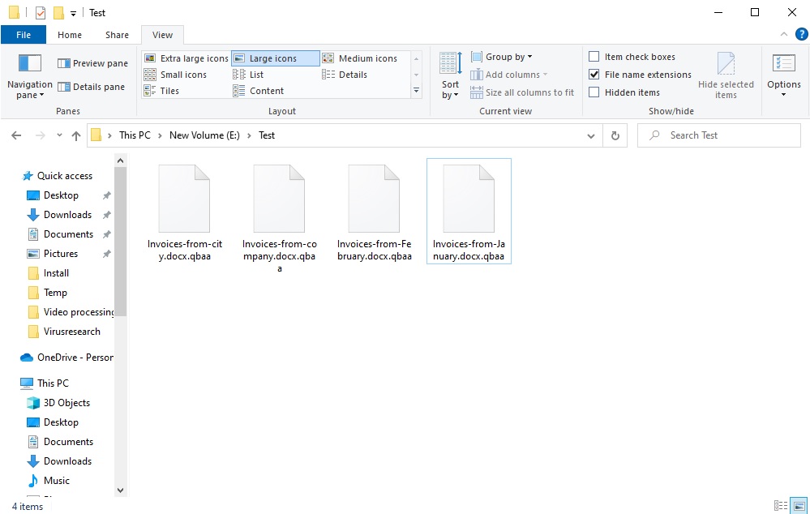Open the Group by dropdown
This screenshot has width=810, height=514.
click(502, 57)
